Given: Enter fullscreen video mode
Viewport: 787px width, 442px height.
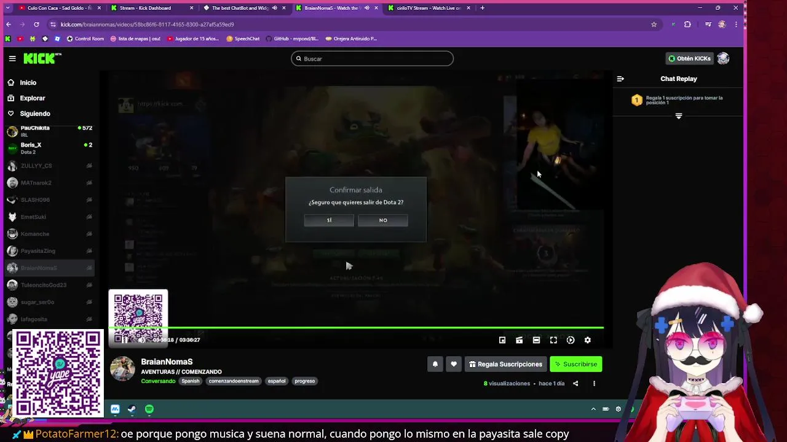Looking at the screenshot, I should [553, 340].
